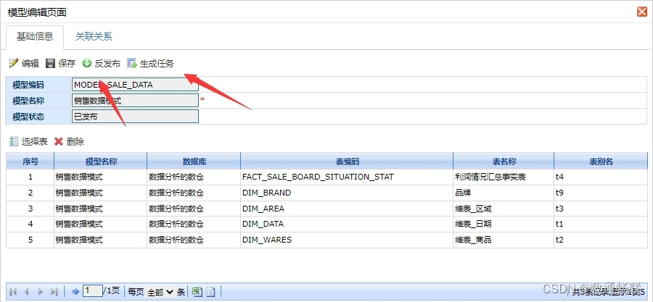Close the 模型编辑页面 dialog
Image resolution: width=653 pixels, height=302 pixels.
coord(642,12)
